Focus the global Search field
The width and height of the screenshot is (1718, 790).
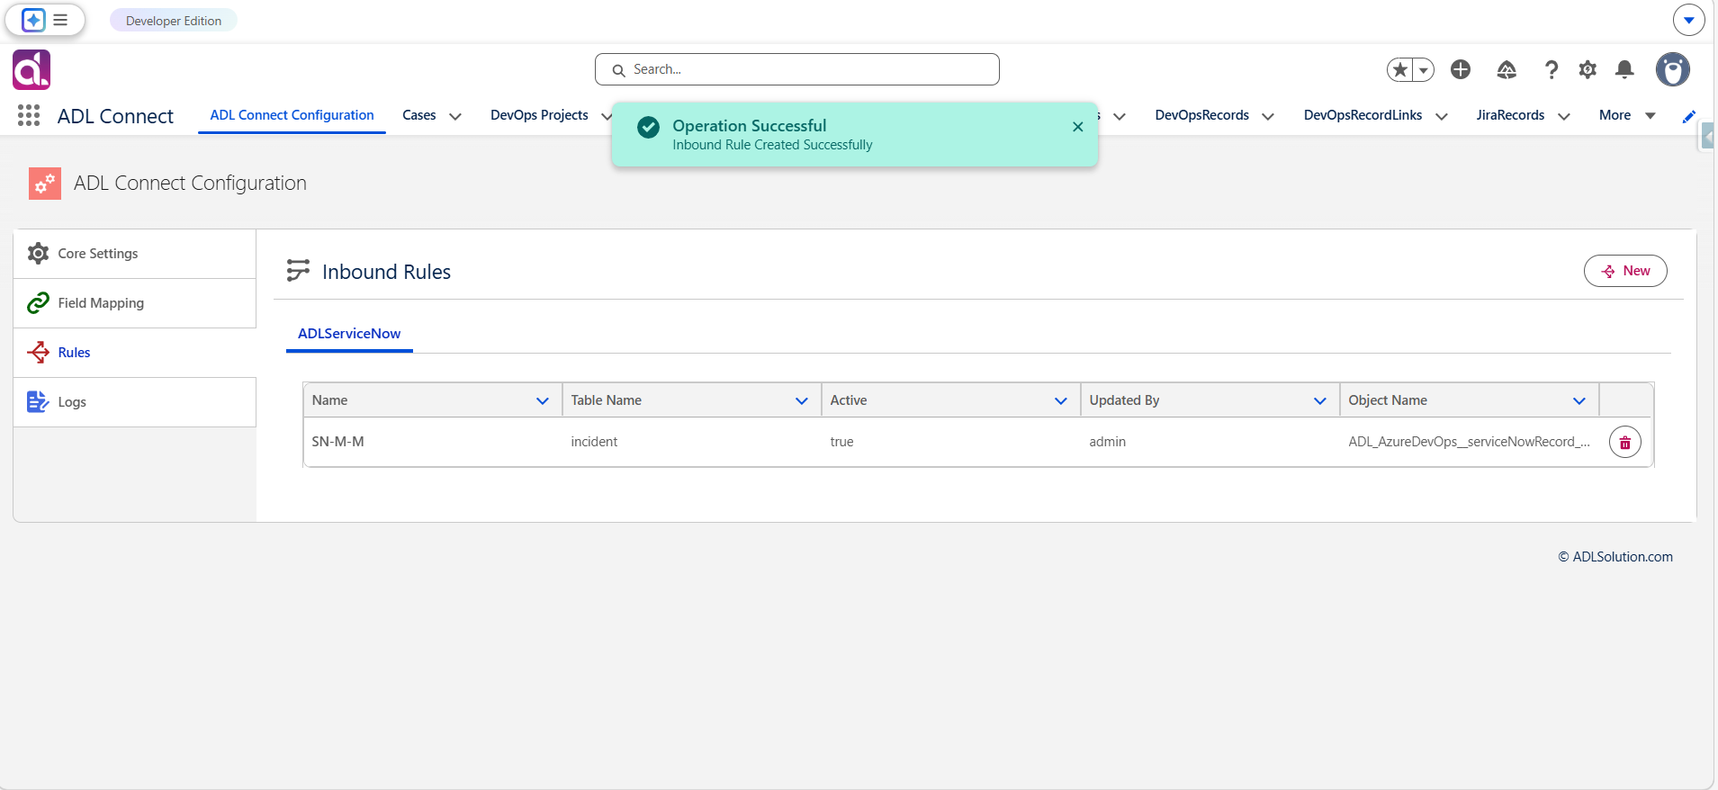pyautogui.click(x=797, y=69)
